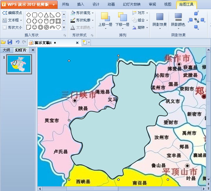Screen dimensions: 211x191
Task: Choose the right triangle shape
Action: pos(52,15)
